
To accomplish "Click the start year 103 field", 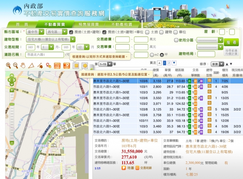I will click(30, 47).
